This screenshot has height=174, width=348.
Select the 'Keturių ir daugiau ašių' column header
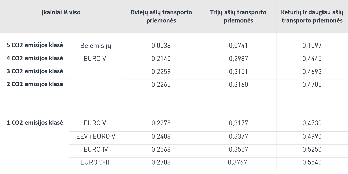[x=312, y=16]
